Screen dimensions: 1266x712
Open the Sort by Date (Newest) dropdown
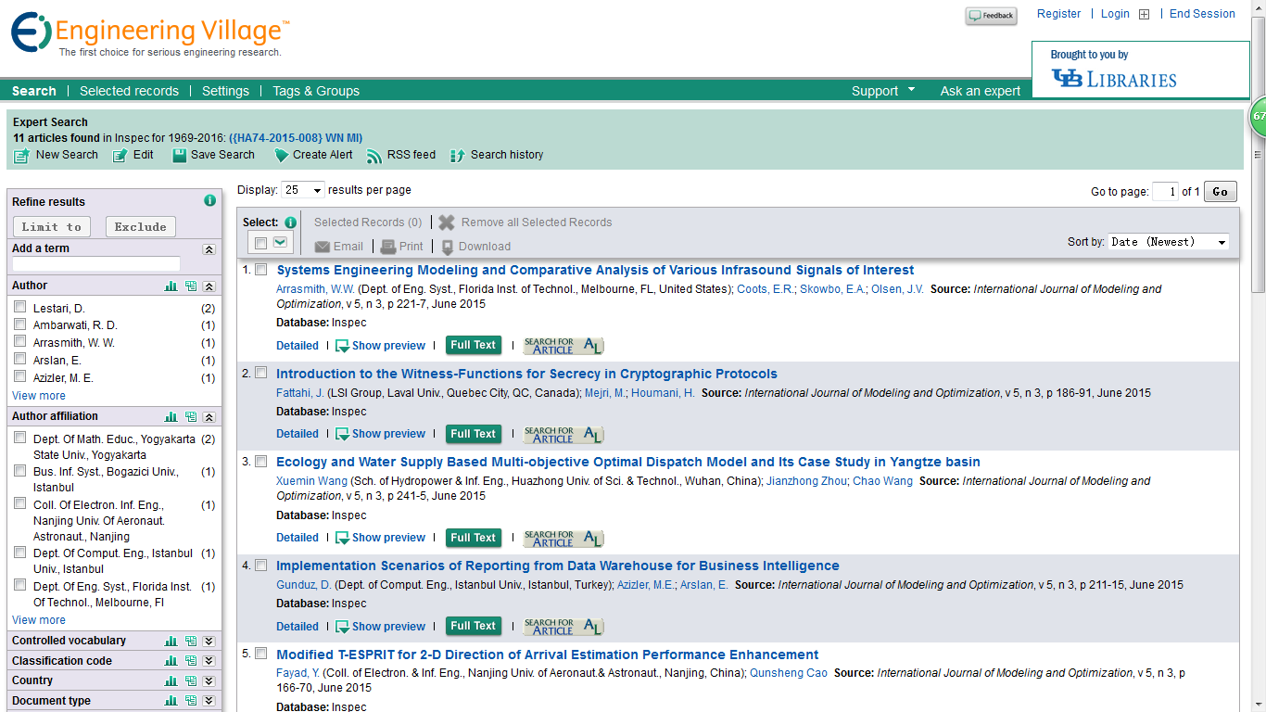coord(1169,242)
